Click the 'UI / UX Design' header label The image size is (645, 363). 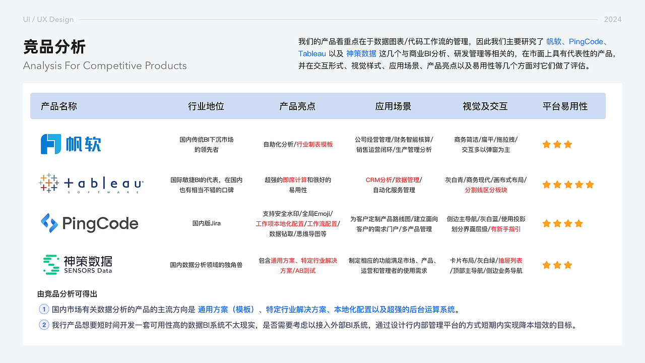point(48,20)
